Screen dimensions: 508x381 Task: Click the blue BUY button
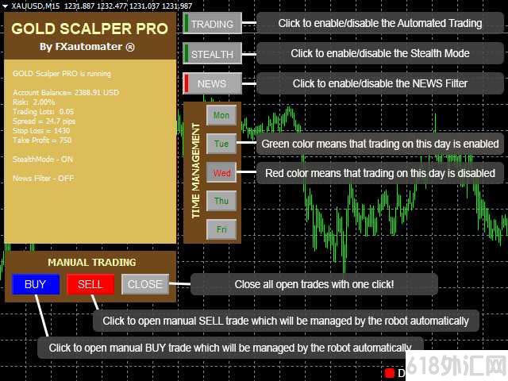pos(36,284)
